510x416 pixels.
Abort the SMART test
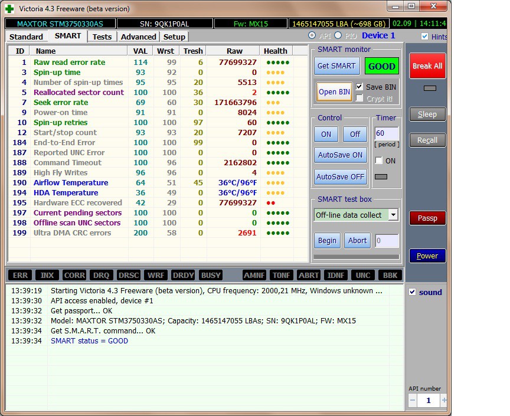point(357,241)
